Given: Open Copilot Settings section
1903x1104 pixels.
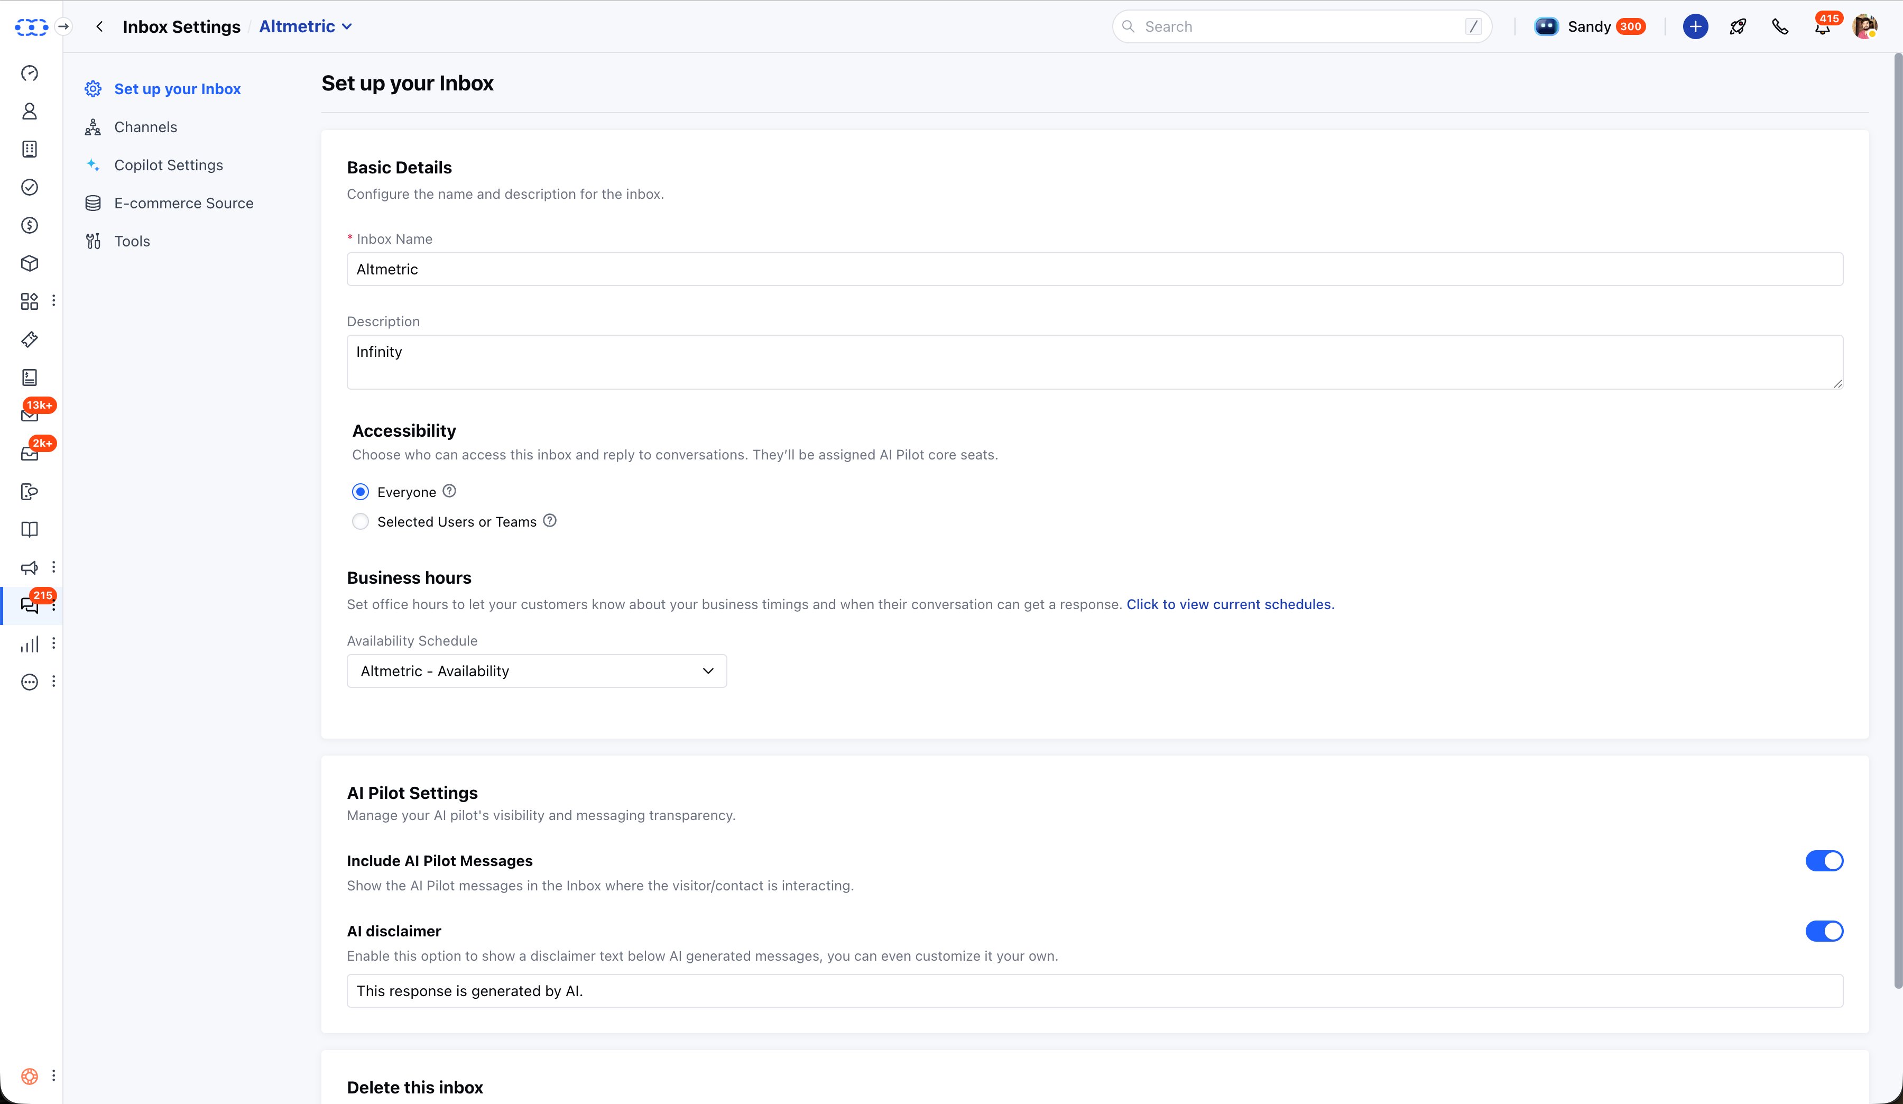Looking at the screenshot, I should click(x=153, y=165).
